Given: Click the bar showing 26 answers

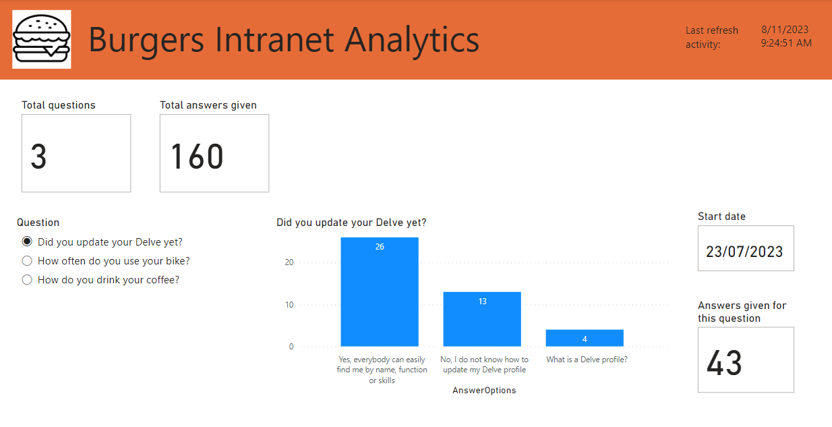Looking at the screenshot, I should point(380,292).
